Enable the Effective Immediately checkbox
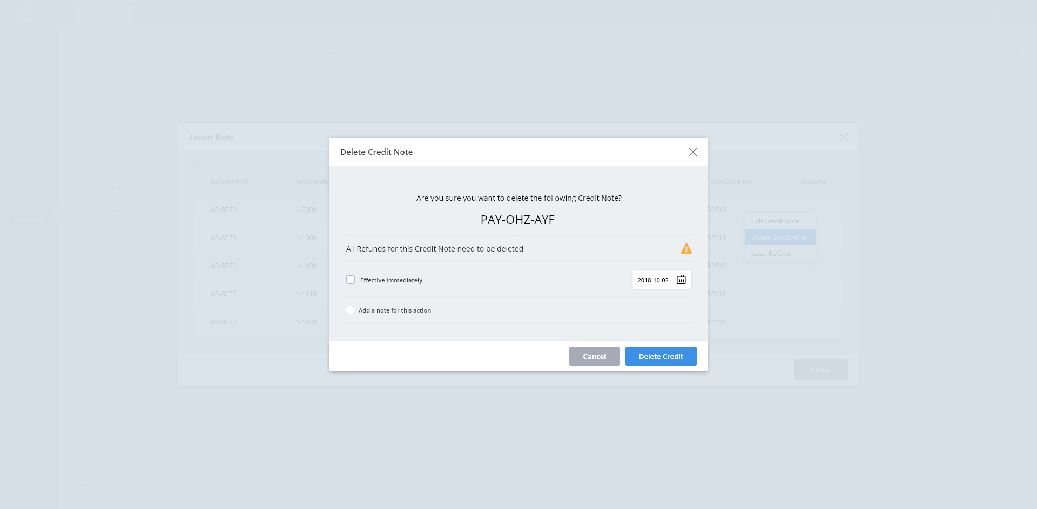The height and width of the screenshot is (509, 1037). coord(351,280)
